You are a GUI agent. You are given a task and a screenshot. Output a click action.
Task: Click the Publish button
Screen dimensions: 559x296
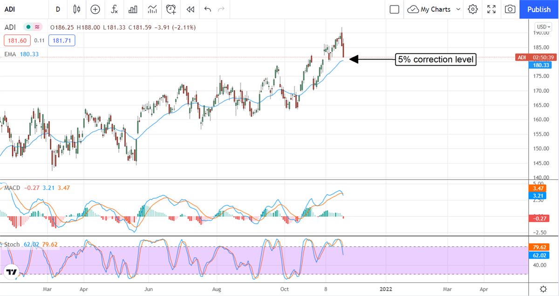pyautogui.click(x=539, y=9)
